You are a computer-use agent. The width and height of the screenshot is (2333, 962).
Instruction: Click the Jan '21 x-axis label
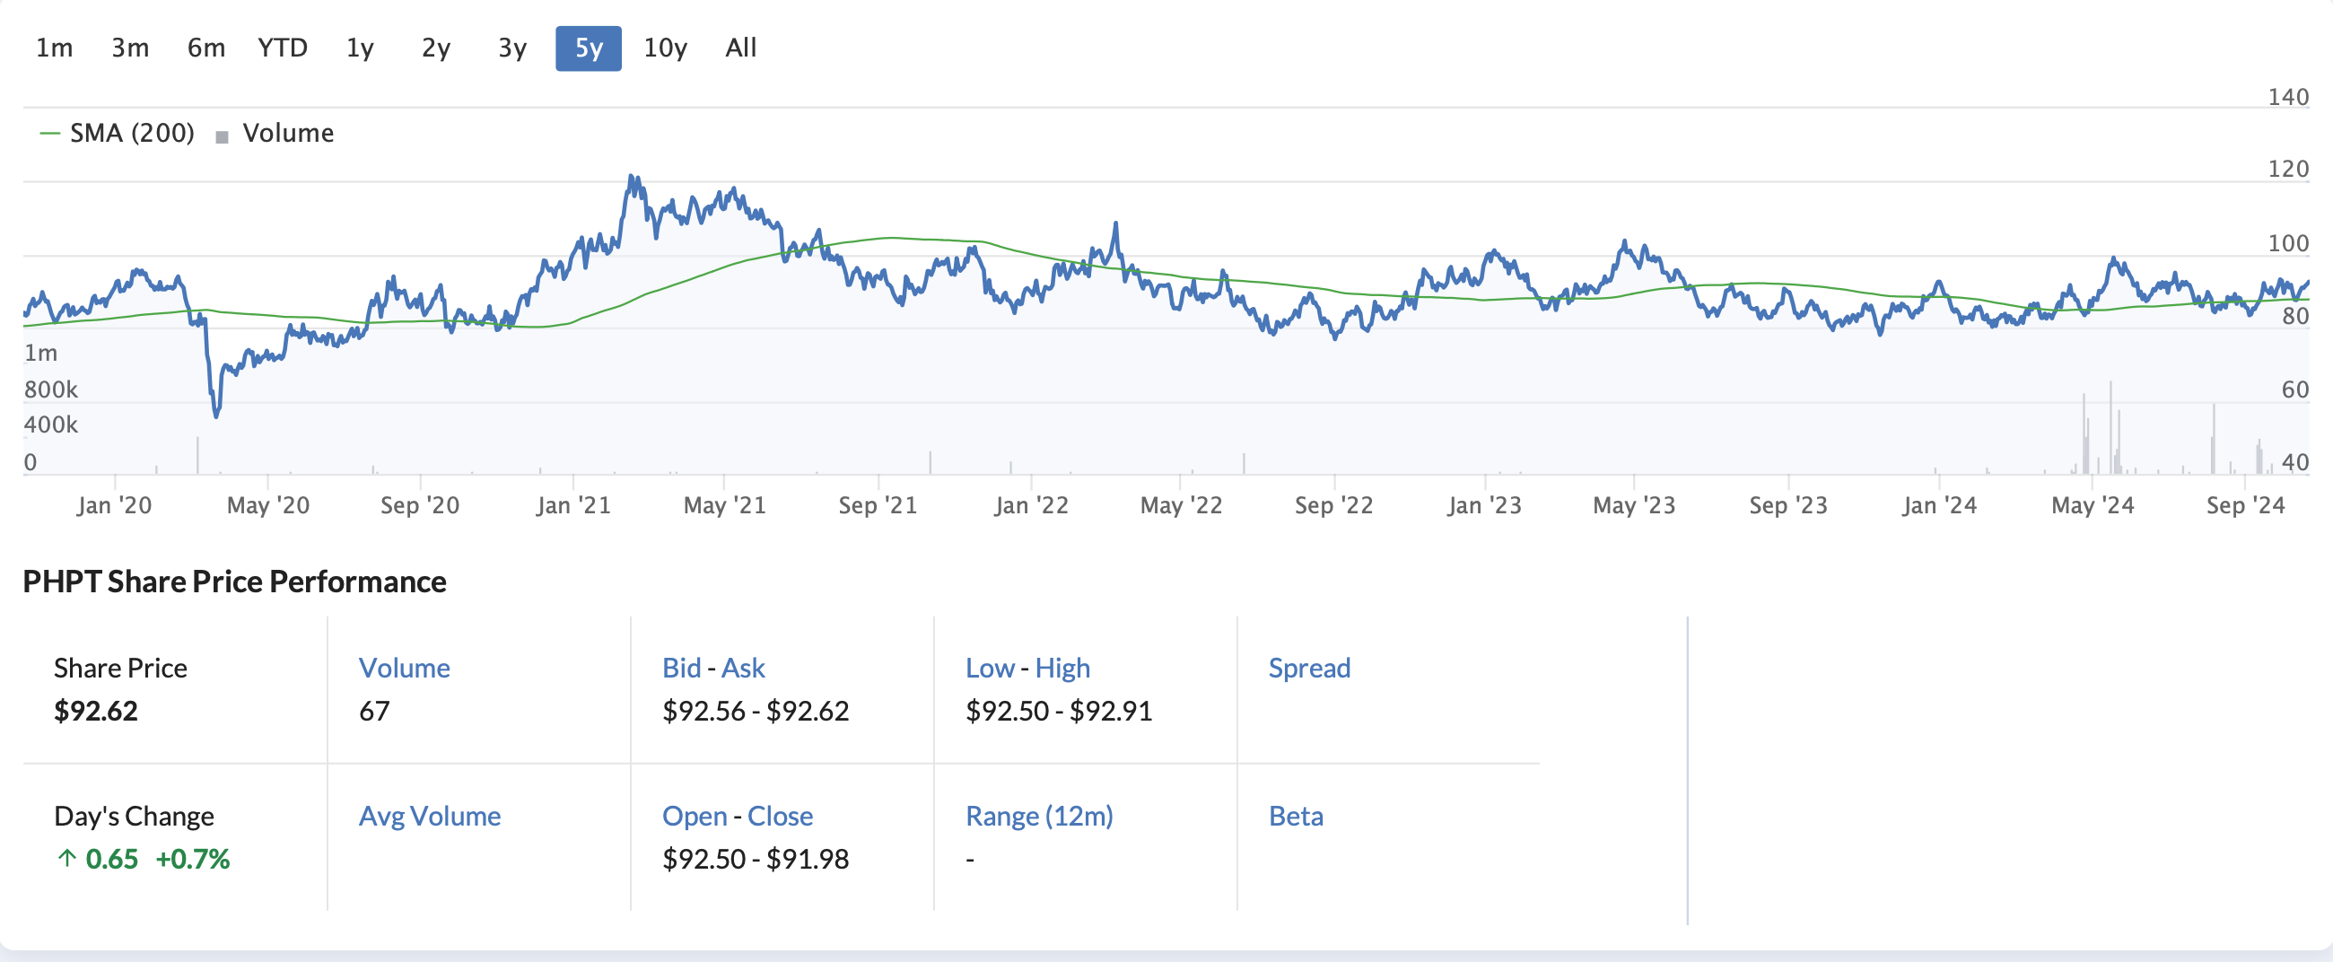(x=573, y=505)
